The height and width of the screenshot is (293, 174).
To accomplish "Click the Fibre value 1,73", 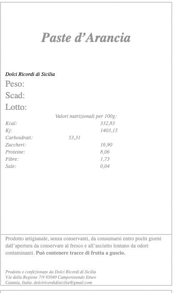I will 105,159.
